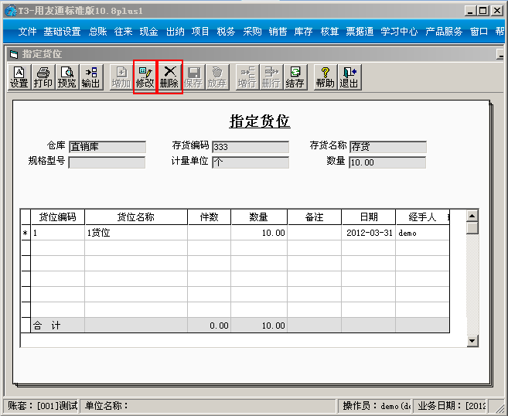The image size is (508, 416).
Task: Open the 基础设置 menu
Action: pyautogui.click(x=62, y=32)
